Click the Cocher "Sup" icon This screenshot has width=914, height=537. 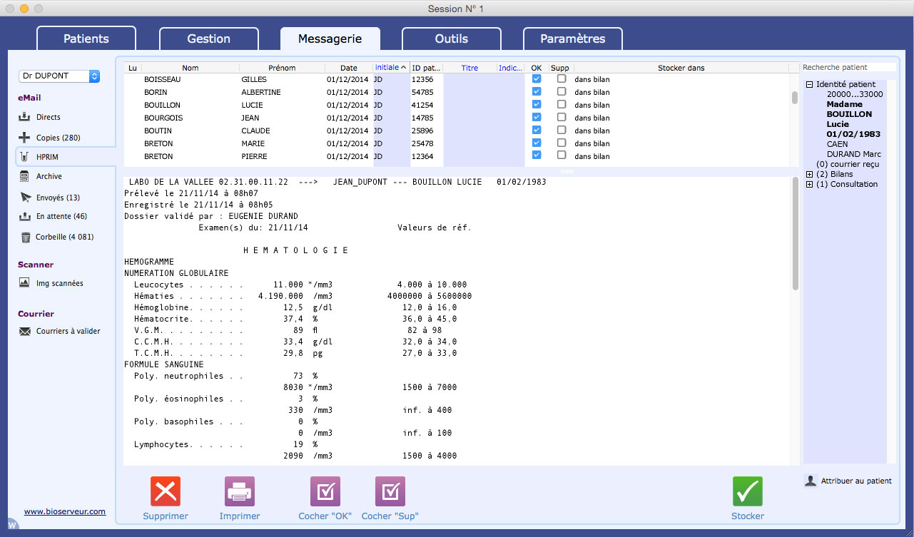point(390,491)
